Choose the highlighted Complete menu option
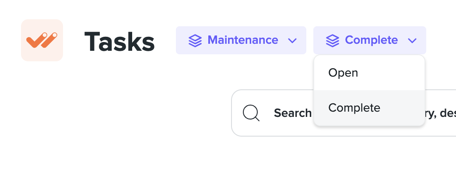456x169 pixels. pos(369,108)
